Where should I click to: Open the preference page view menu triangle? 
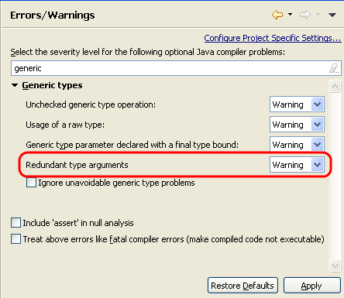[x=332, y=15]
